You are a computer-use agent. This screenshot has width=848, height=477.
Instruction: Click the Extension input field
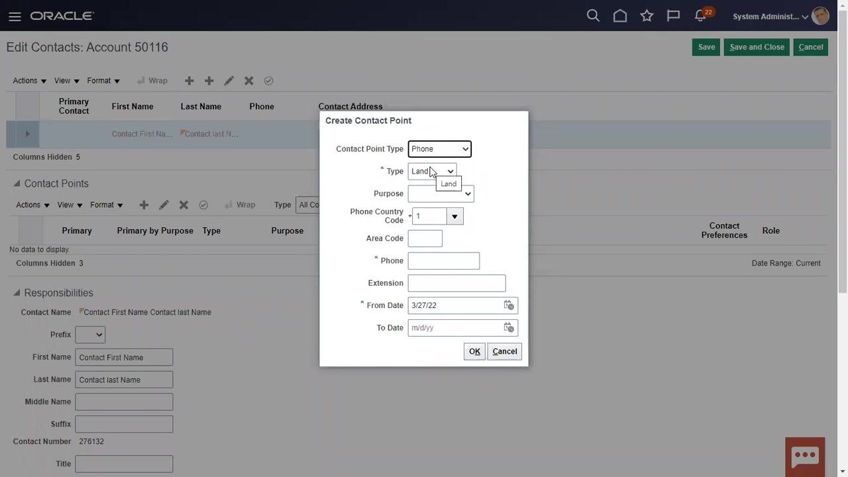(x=456, y=284)
